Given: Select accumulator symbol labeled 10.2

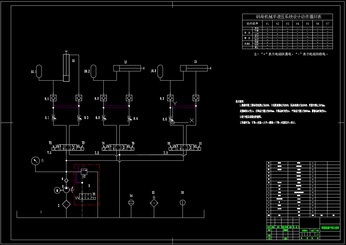Looking at the screenshot, I should pos(93,71).
